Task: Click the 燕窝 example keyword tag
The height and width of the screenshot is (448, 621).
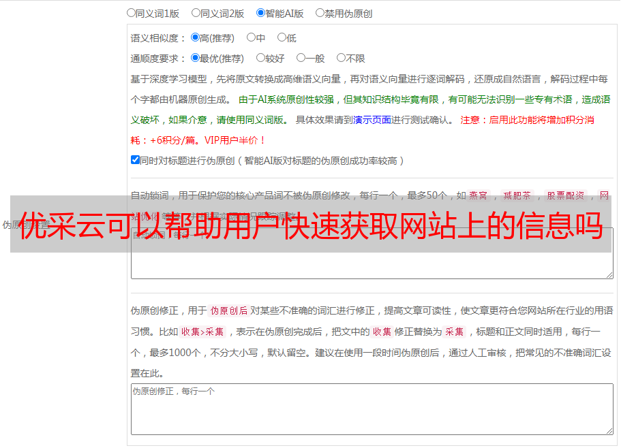Action: click(478, 195)
